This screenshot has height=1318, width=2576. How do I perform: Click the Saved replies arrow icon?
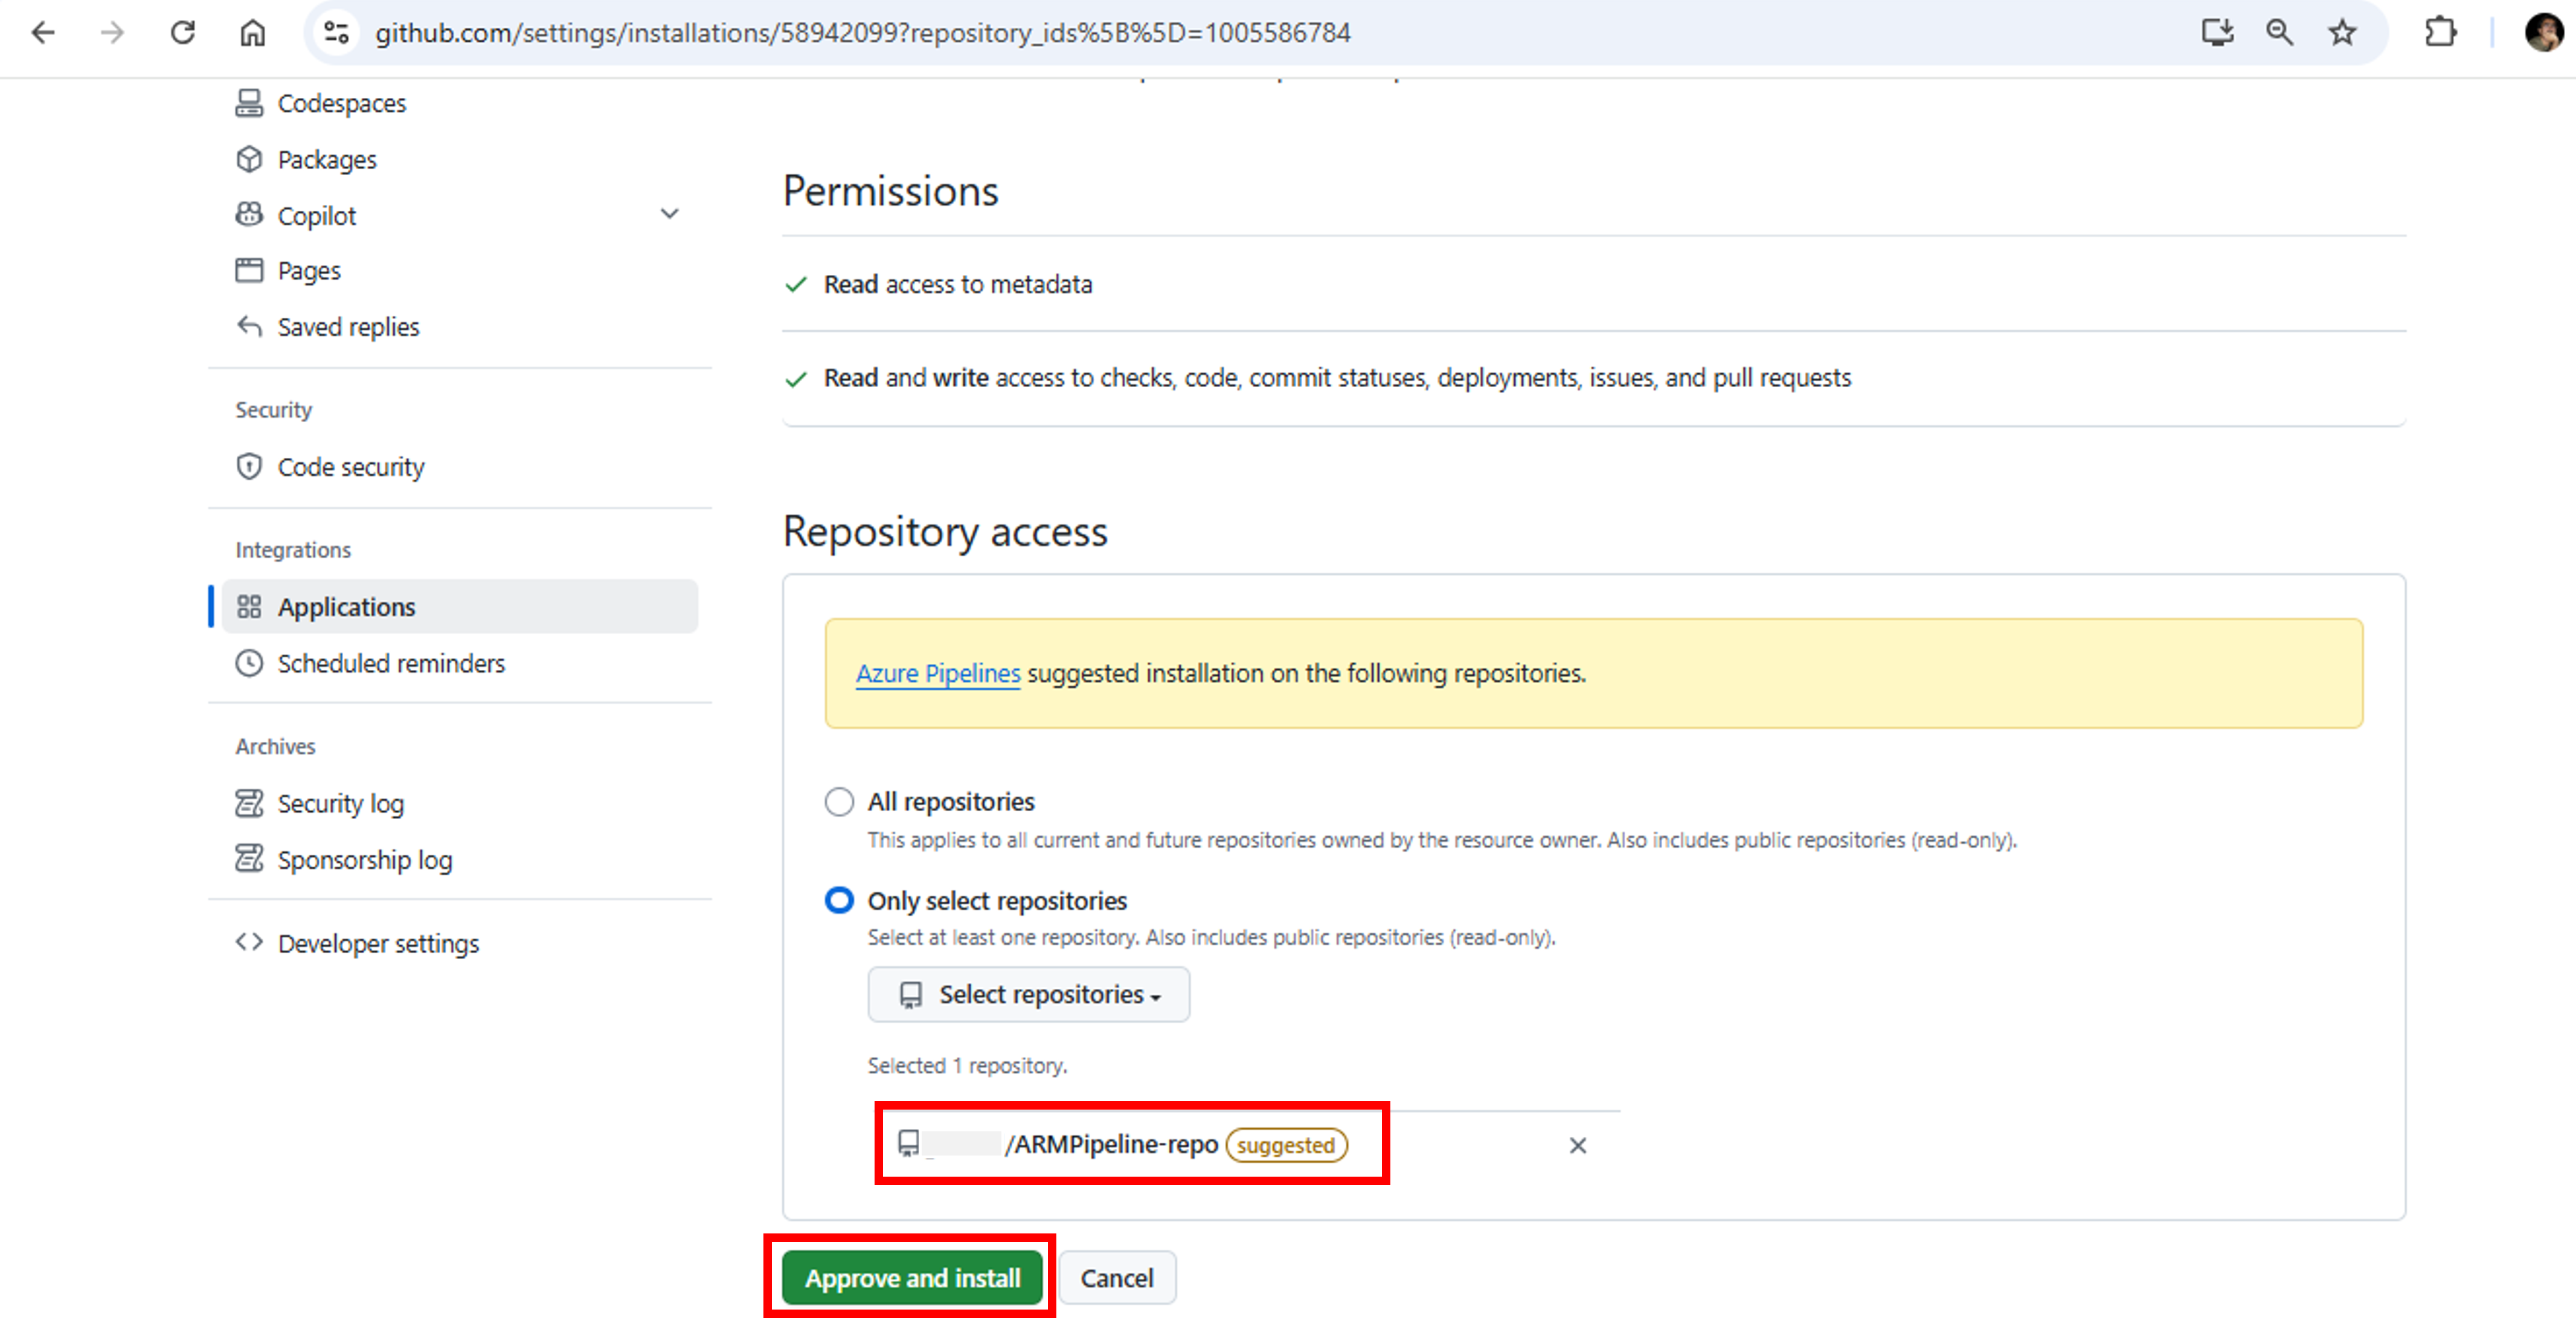click(x=251, y=326)
